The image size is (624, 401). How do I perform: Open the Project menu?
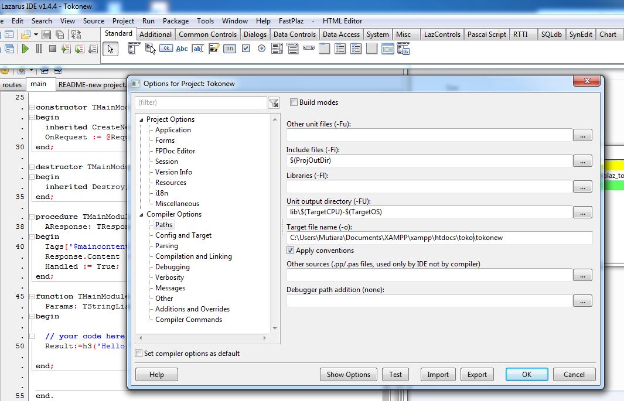point(123,21)
